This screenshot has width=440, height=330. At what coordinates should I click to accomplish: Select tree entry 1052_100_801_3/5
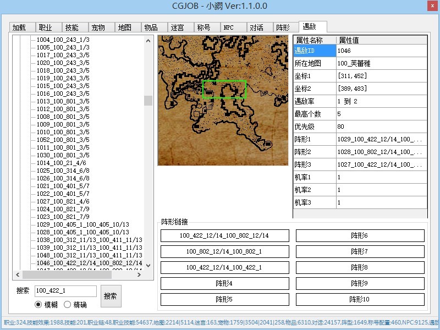point(63,140)
